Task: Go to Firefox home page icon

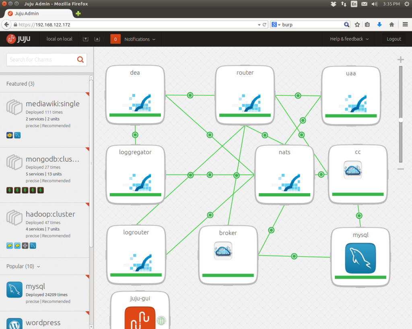Action: [x=392, y=25]
